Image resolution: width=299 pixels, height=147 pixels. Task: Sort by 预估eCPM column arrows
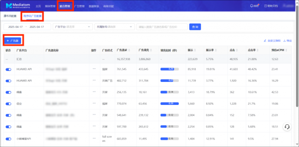(x=286, y=51)
